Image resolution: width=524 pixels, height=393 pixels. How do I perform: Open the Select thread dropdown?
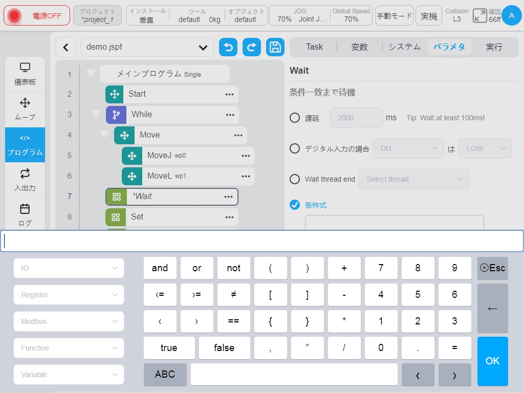click(413, 179)
